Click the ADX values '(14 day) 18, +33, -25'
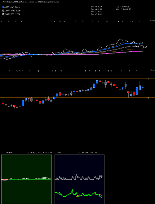 pyautogui.click(x=87, y=153)
